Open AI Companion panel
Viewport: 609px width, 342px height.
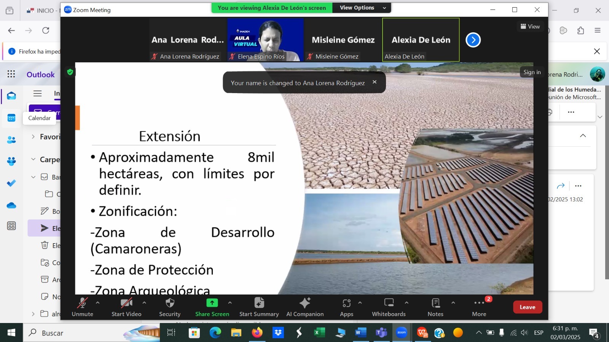click(305, 307)
